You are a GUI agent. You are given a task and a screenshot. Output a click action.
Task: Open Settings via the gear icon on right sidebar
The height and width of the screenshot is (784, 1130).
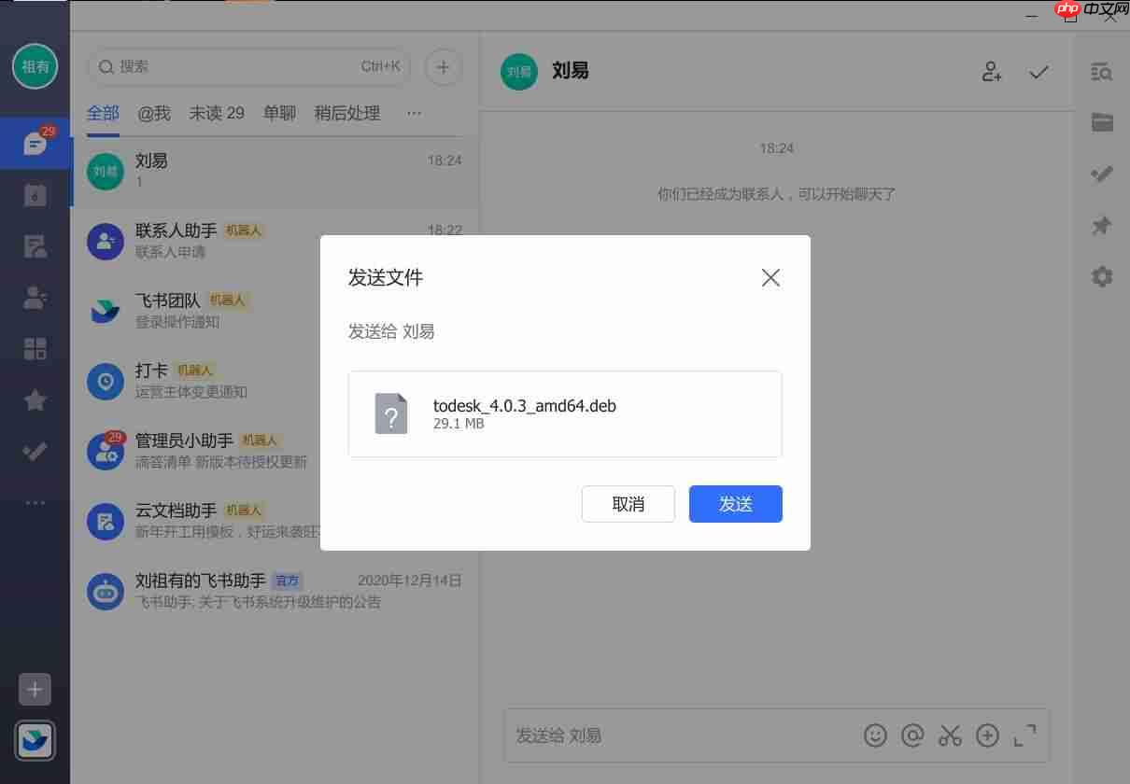pos(1102,276)
